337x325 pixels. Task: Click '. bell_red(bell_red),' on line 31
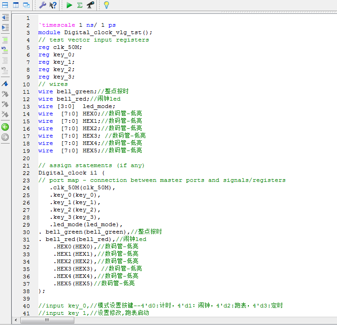(x=77, y=240)
